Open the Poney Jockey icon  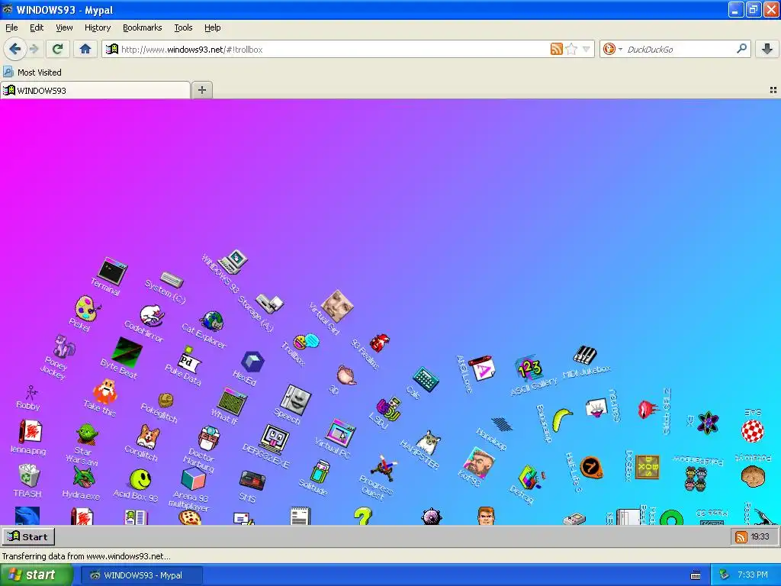64,346
